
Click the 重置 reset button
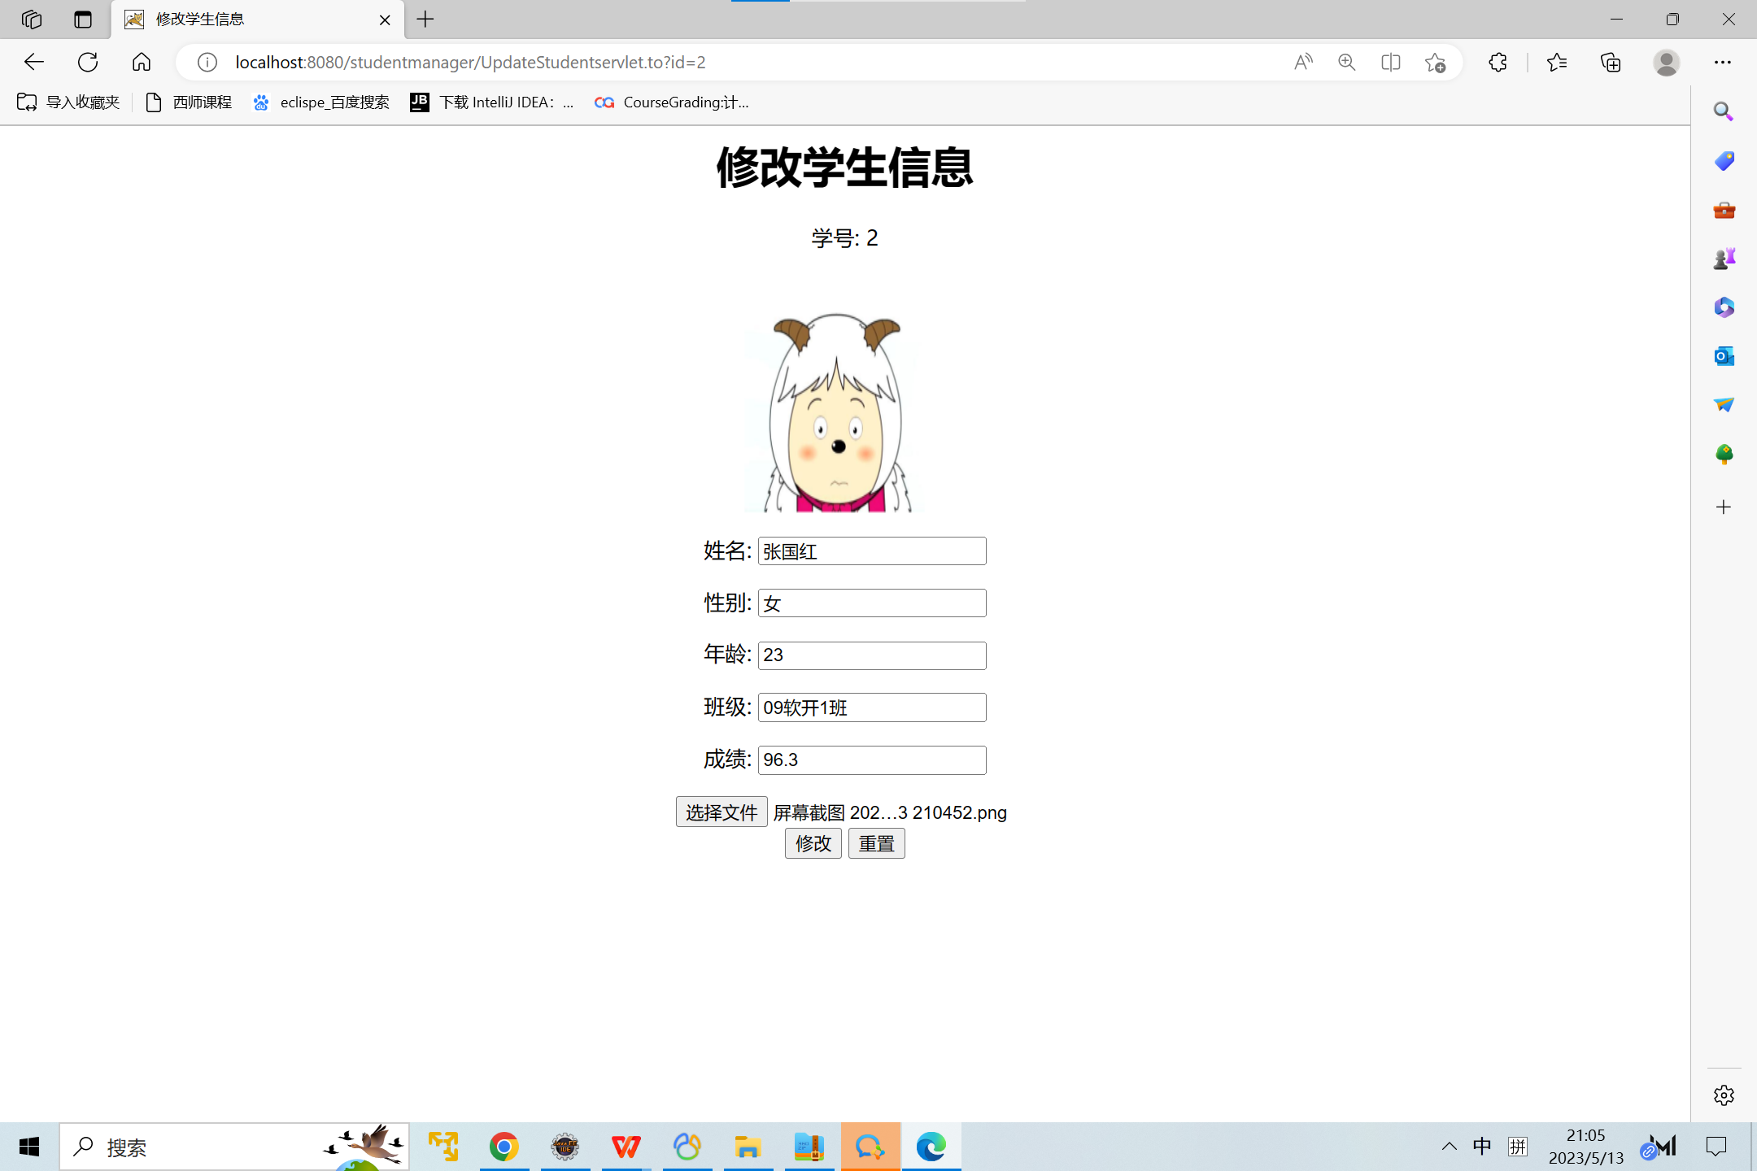click(x=876, y=843)
